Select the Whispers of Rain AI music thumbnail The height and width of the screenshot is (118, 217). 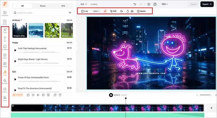pos(20,30)
